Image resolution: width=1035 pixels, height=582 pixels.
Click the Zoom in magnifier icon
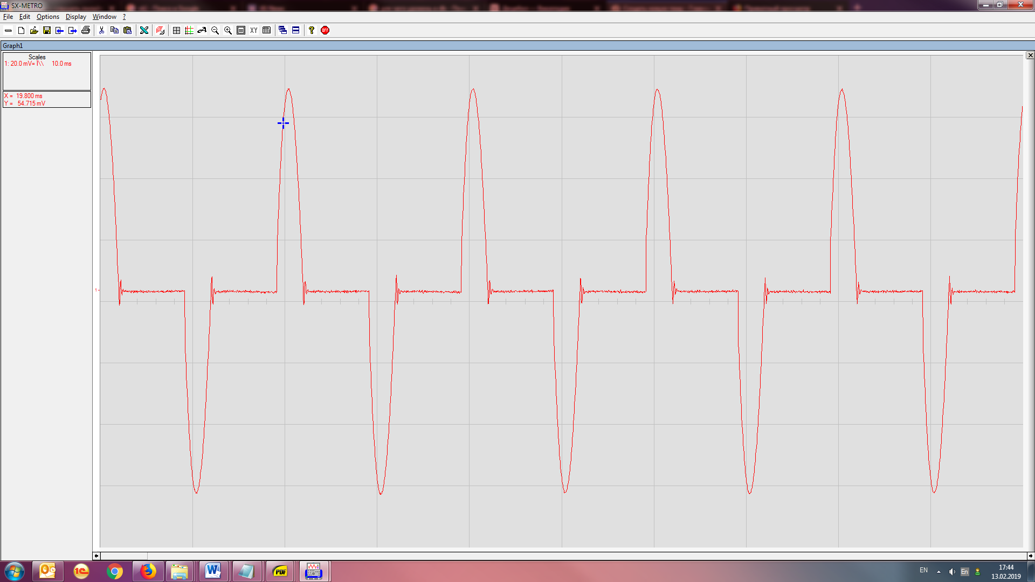[x=228, y=31]
